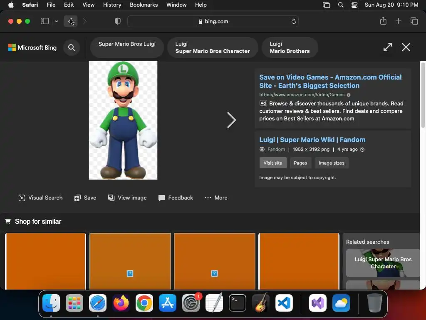Open Visual Studio from the Dock
Image resolution: width=426 pixels, height=320 pixels.
318,303
